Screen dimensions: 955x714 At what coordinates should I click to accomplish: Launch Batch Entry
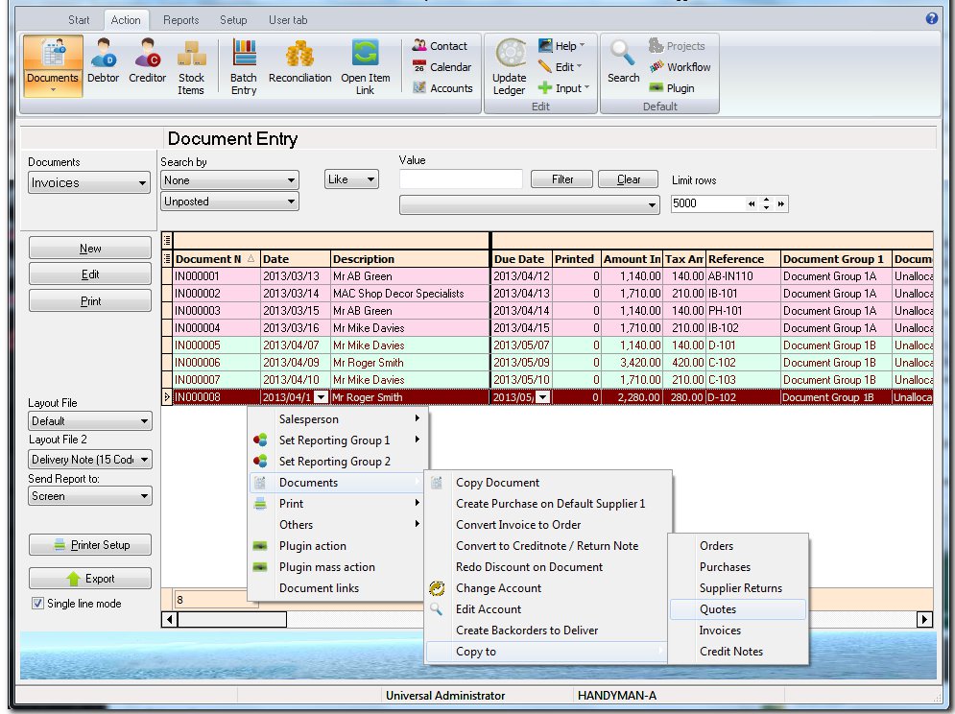(243, 63)
